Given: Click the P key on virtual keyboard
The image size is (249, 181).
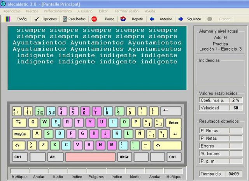Looking at the screenshot, I should point(136,123).
